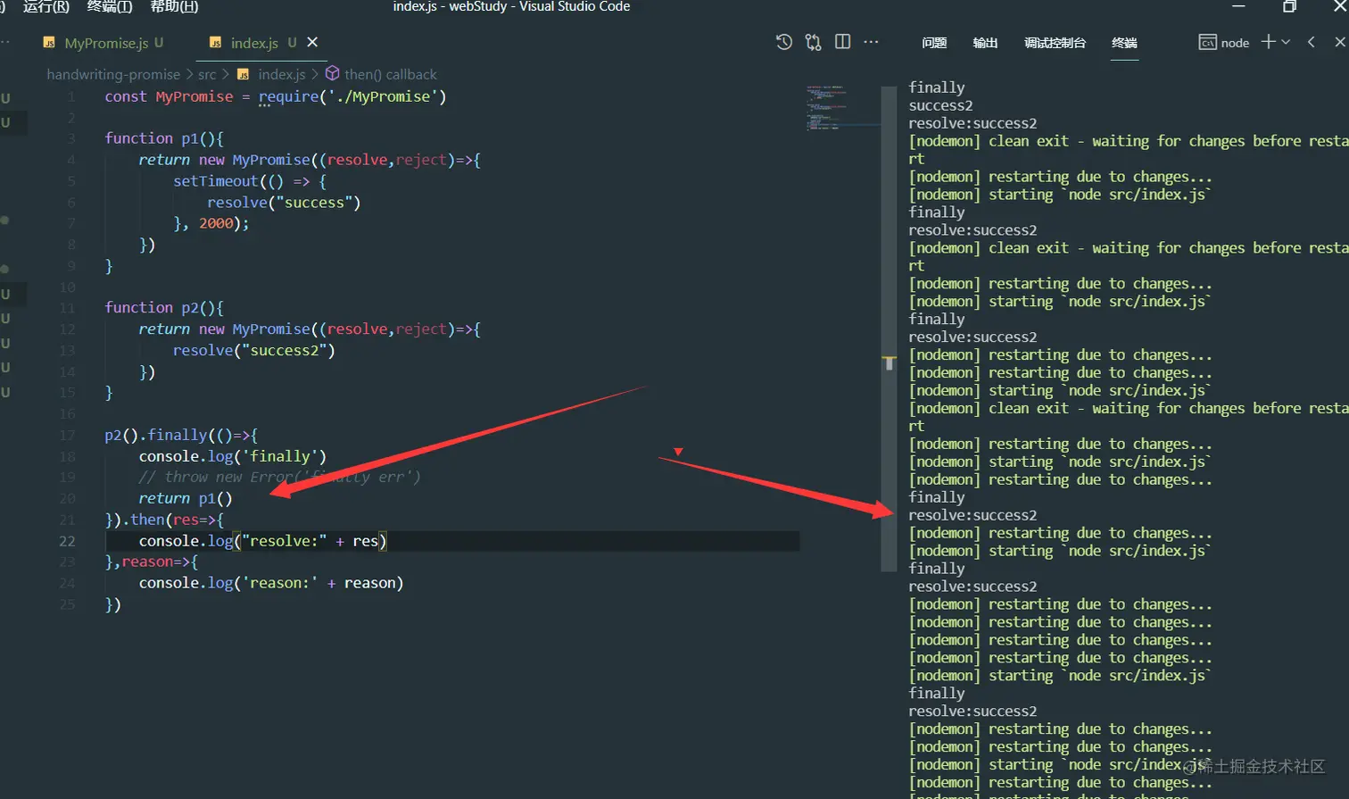This screenshot has width=1349, height=799.
Task: Click the terminal scrollbar thumb
Action: pos(889,329)
